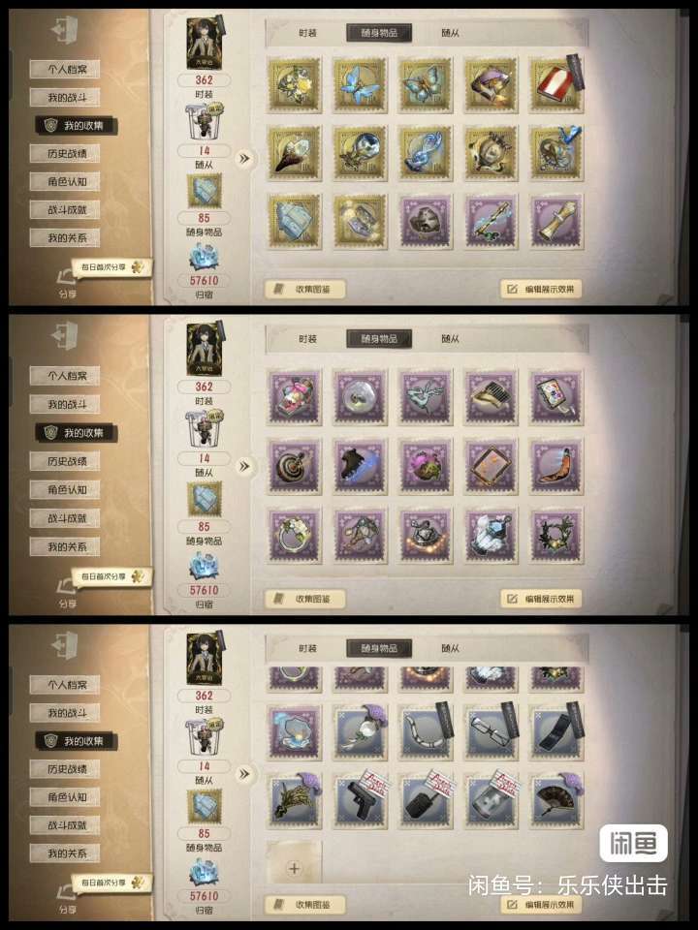Select the dartboard accessory item

(x=295, y=467)
